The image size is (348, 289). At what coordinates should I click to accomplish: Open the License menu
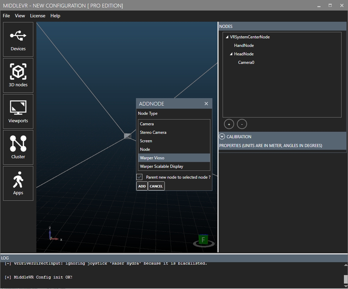(x=38, y=16)
